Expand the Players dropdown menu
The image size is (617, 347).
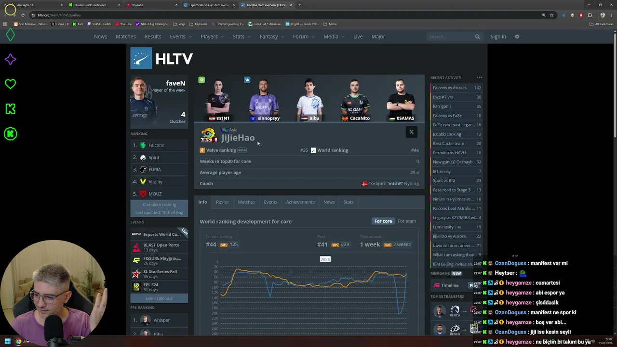click(x=212, y=37)
